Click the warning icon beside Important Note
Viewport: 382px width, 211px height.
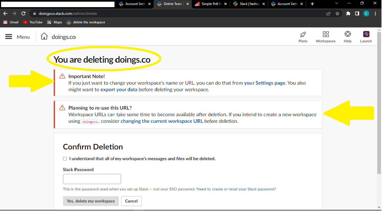pos(62,76)
